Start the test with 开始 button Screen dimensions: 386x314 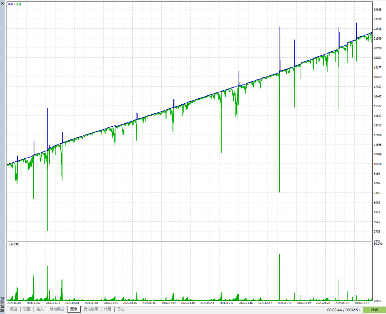(374, 310)
